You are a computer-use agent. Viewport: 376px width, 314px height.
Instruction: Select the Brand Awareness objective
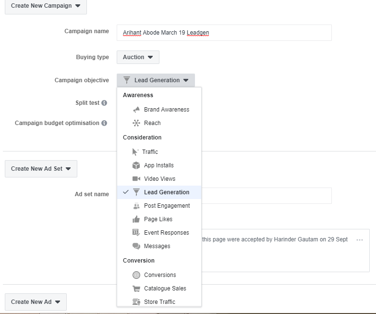(159, 110)
